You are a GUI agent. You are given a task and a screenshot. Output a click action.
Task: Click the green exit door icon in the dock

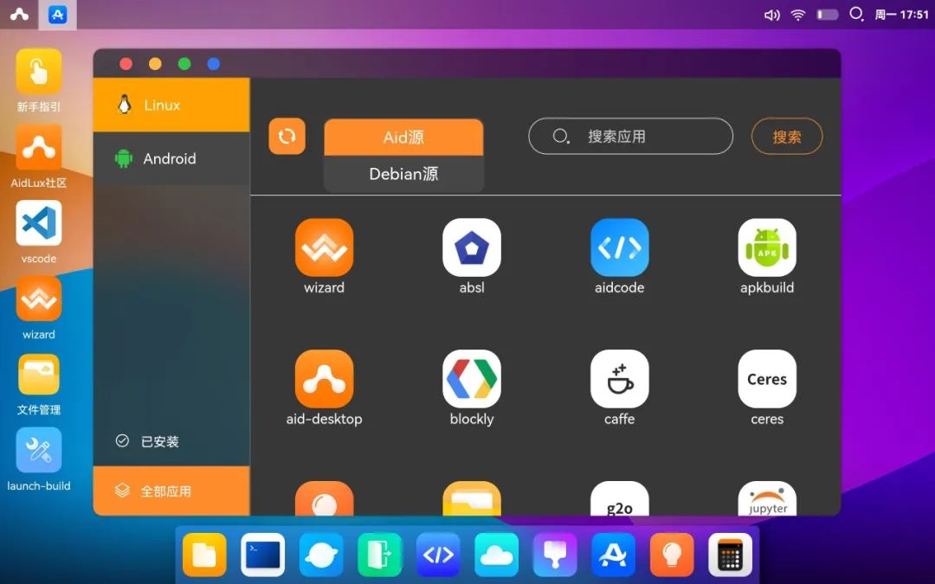click(380, 555)
